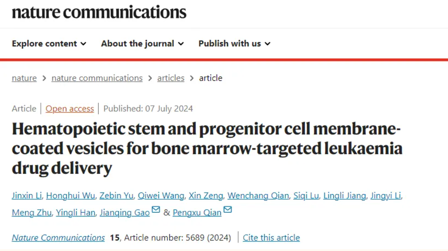Open author Qiwei Wang's details
The image size is (448, 251).
click(161, 195)
